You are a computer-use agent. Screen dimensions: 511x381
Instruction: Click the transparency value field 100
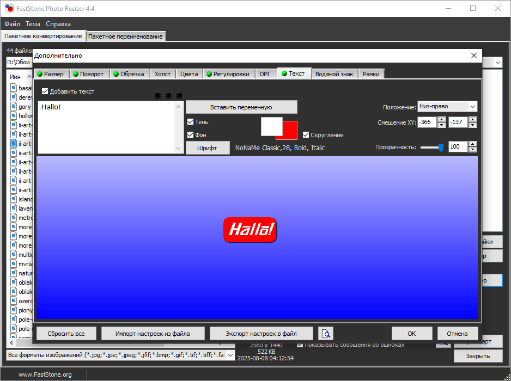[458, 147]
